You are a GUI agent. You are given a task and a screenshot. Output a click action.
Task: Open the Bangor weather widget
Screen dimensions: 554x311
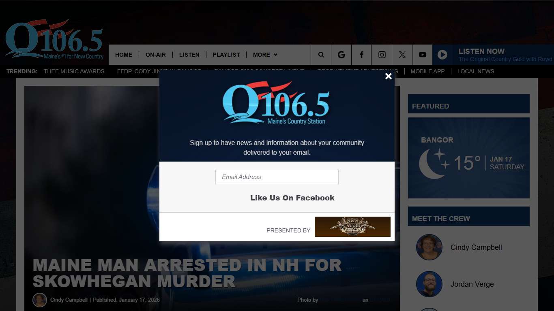point(468,158)
